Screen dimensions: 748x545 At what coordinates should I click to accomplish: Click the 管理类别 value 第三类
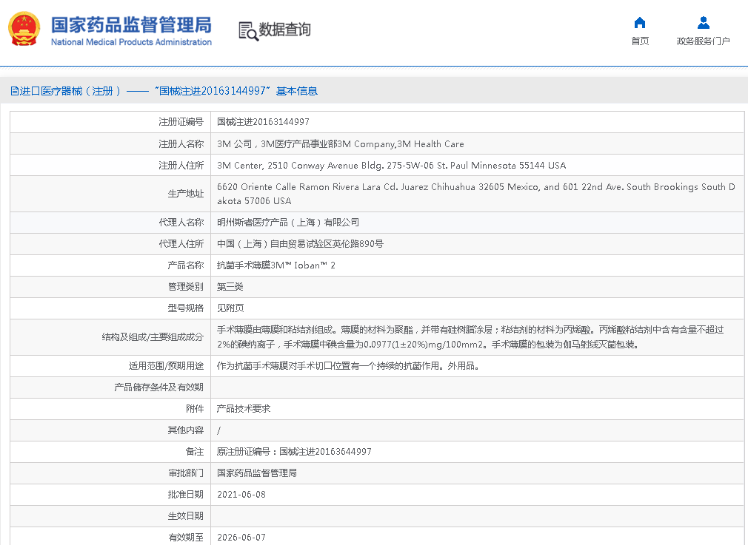230,286
